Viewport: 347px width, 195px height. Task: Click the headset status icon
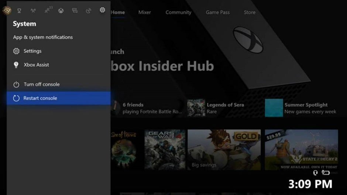tap(316, 172)
